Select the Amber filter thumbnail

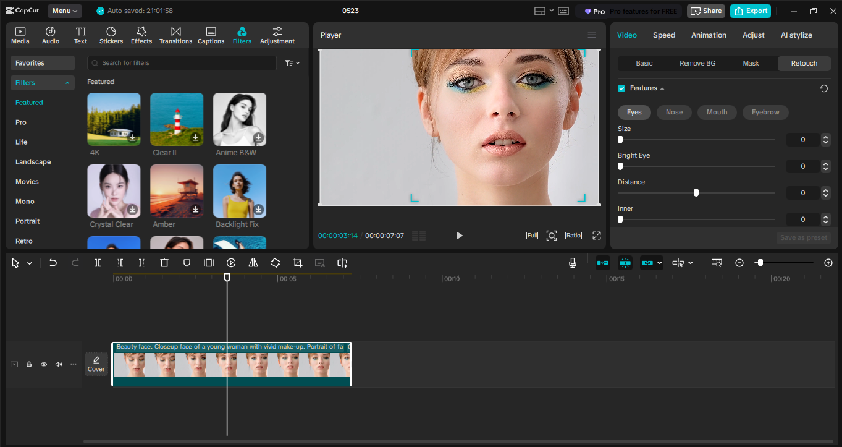click(x=176, y=190)
